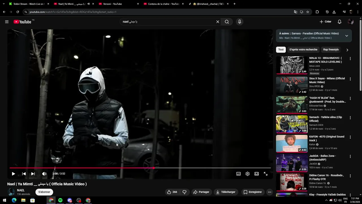The height and width of the screenshot is (204, 362).
Task: Open options for Didine Canon 16 Rosalinda
Action: (350, 176)
